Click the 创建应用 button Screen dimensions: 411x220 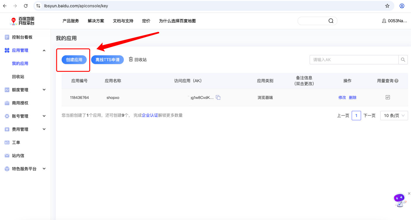[x=74, y=60]
